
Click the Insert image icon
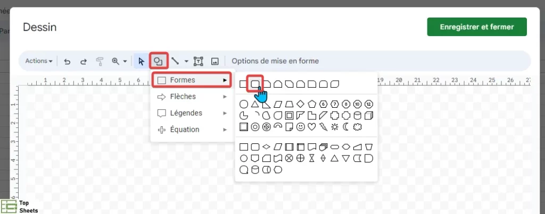tap(215, 62)
